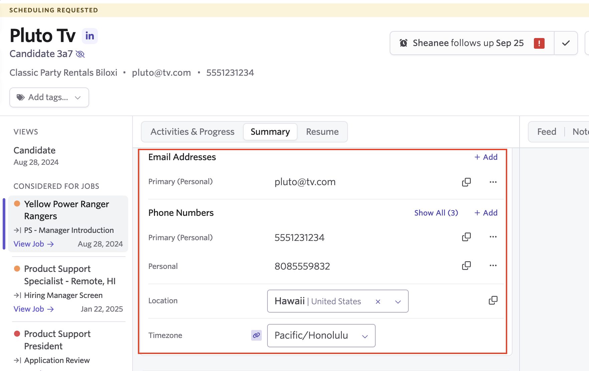Open the Add tags dropdown

pos(49,97)
